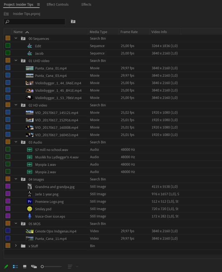The width and height of the screenshot is (222, 272).
Task: Open the chevron dropdown beside the sort icon
Action: pyautogui.click(x=77, y=266)
